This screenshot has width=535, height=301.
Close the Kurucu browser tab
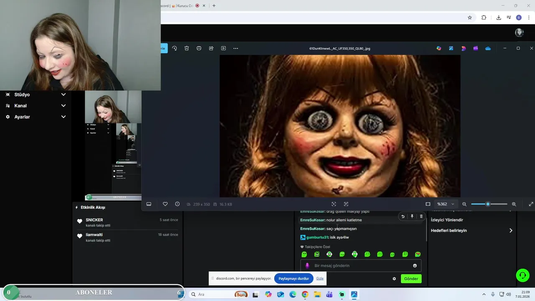pos(204,6)
